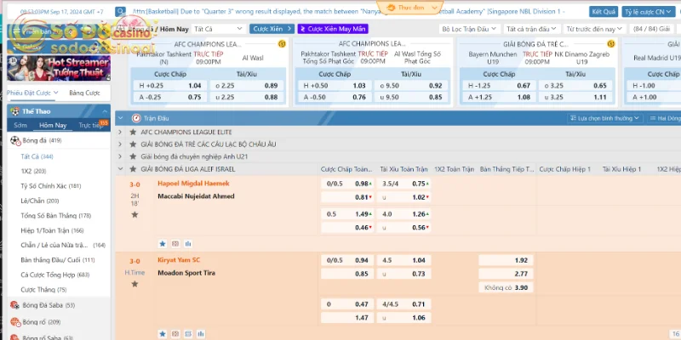The image size is (681, 340).
Task: Select odds 0.98 for Hapoel Migdal Haemek handicap
Action: [362, 184]
